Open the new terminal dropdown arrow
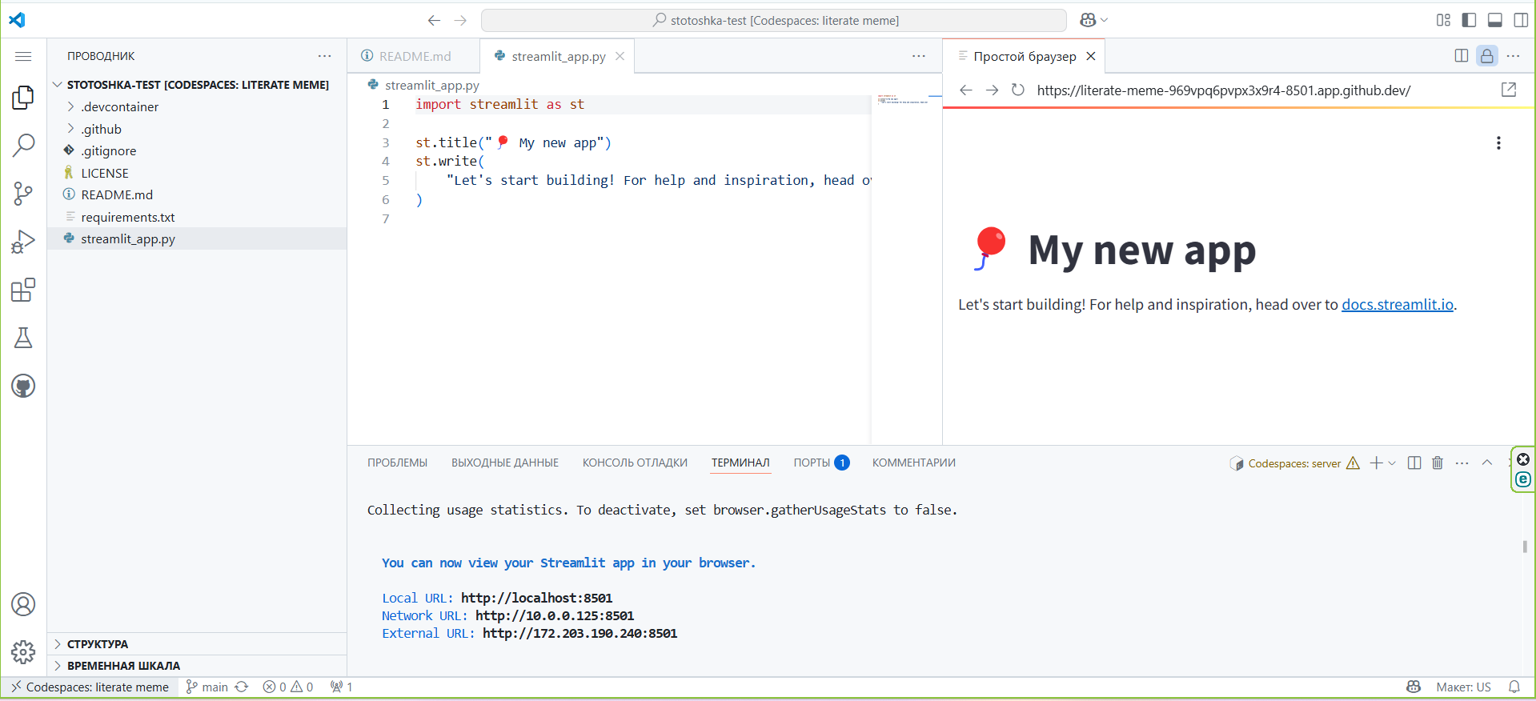Viewport: 1536px width, 701px height. (x=1393, y=463)
